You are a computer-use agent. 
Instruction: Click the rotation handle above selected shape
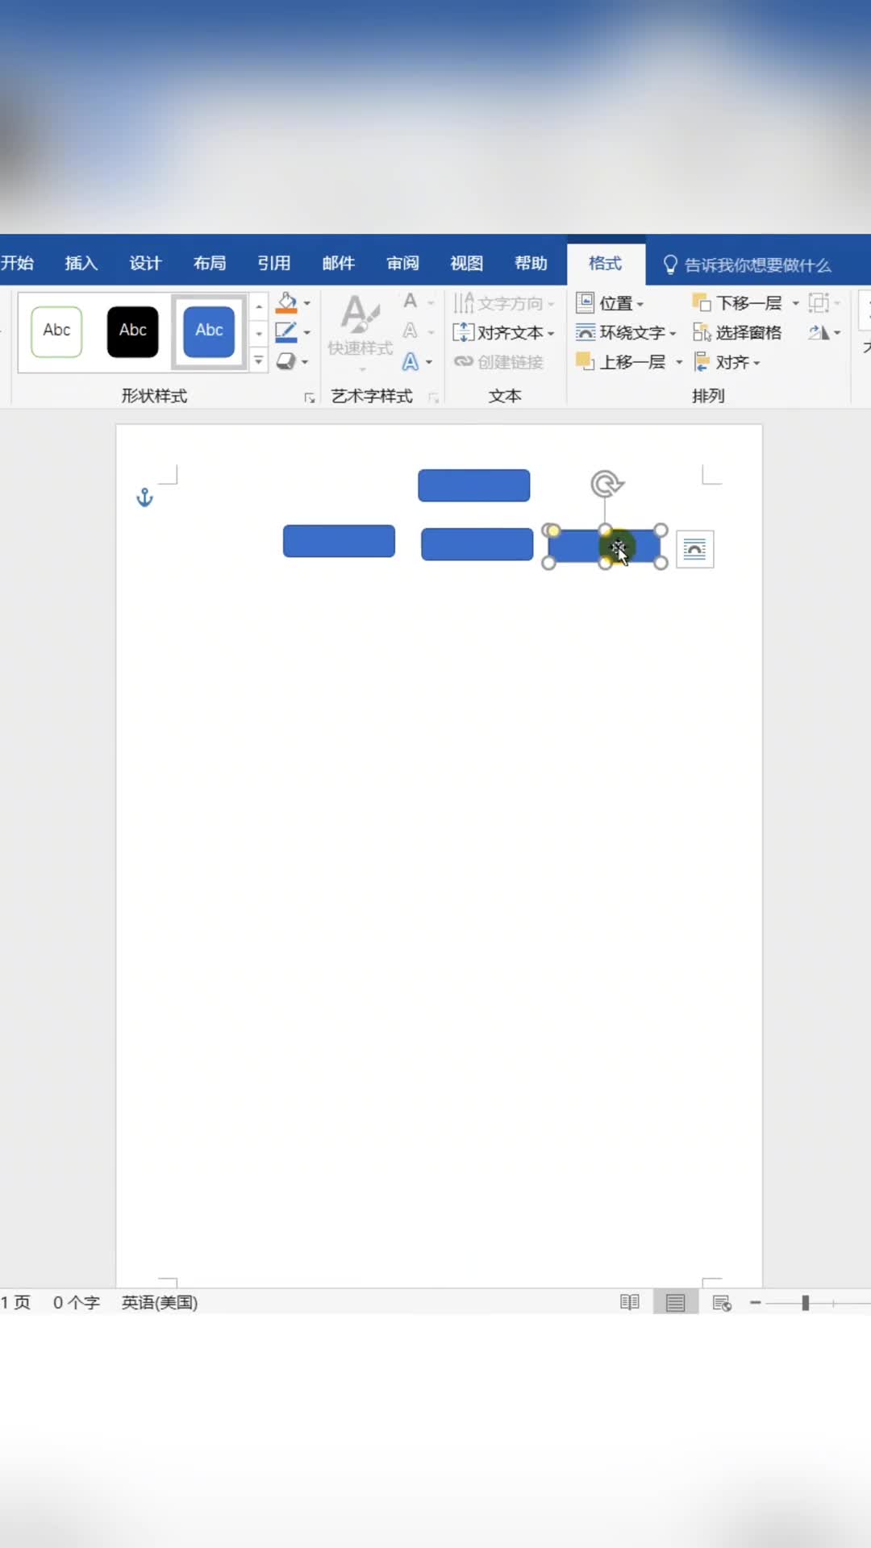[x=606, y=484]
